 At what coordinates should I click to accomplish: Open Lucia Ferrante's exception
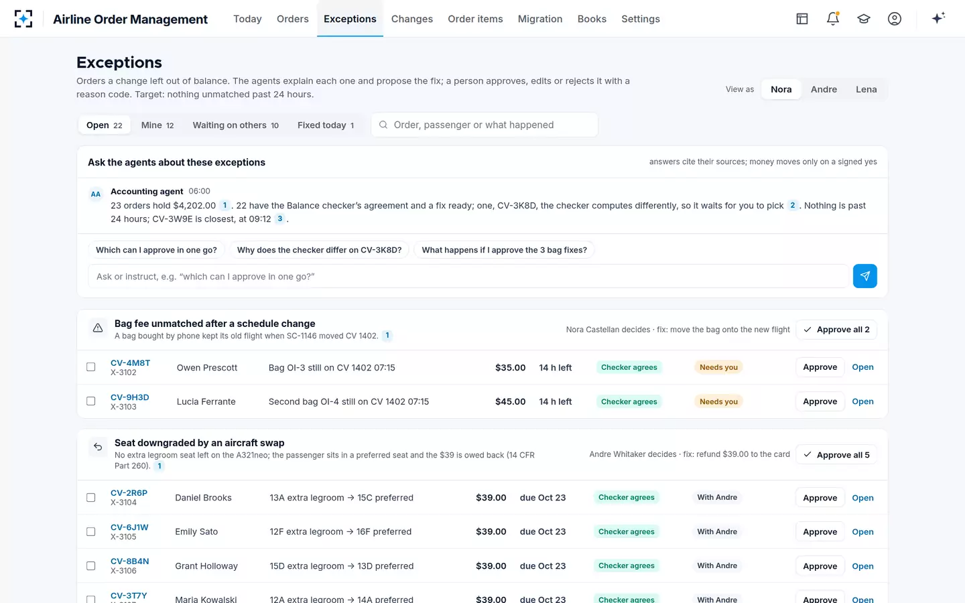pos(862,401)
